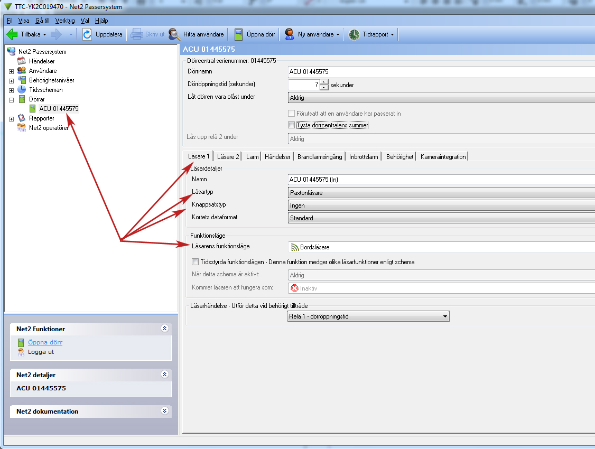Open the Läsarhändelse Relä 1 dropdown
Viewport: 595px width, 449px height.
click(x=368, y=316)
